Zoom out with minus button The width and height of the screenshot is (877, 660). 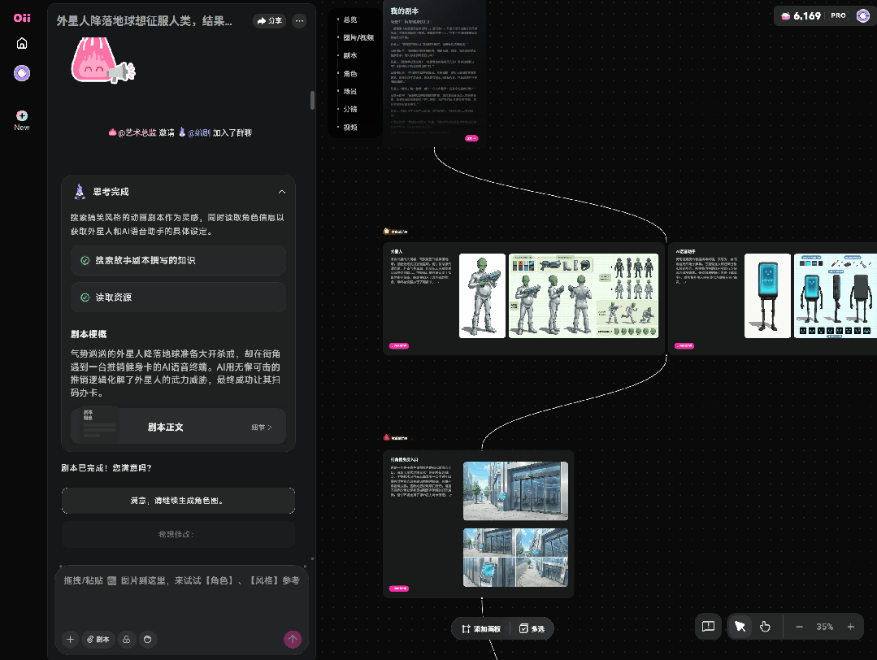pyautogui.click(x=799, y=627)
